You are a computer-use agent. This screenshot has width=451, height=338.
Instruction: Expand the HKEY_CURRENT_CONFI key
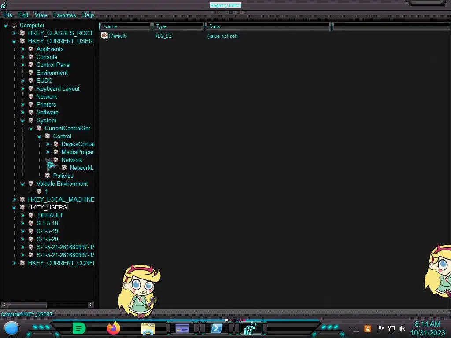pyautogui.click(x=14, y=263)
